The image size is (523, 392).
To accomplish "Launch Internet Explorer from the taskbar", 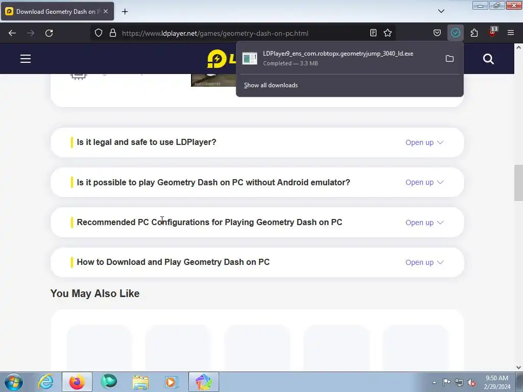I will (x=45, y=382).
